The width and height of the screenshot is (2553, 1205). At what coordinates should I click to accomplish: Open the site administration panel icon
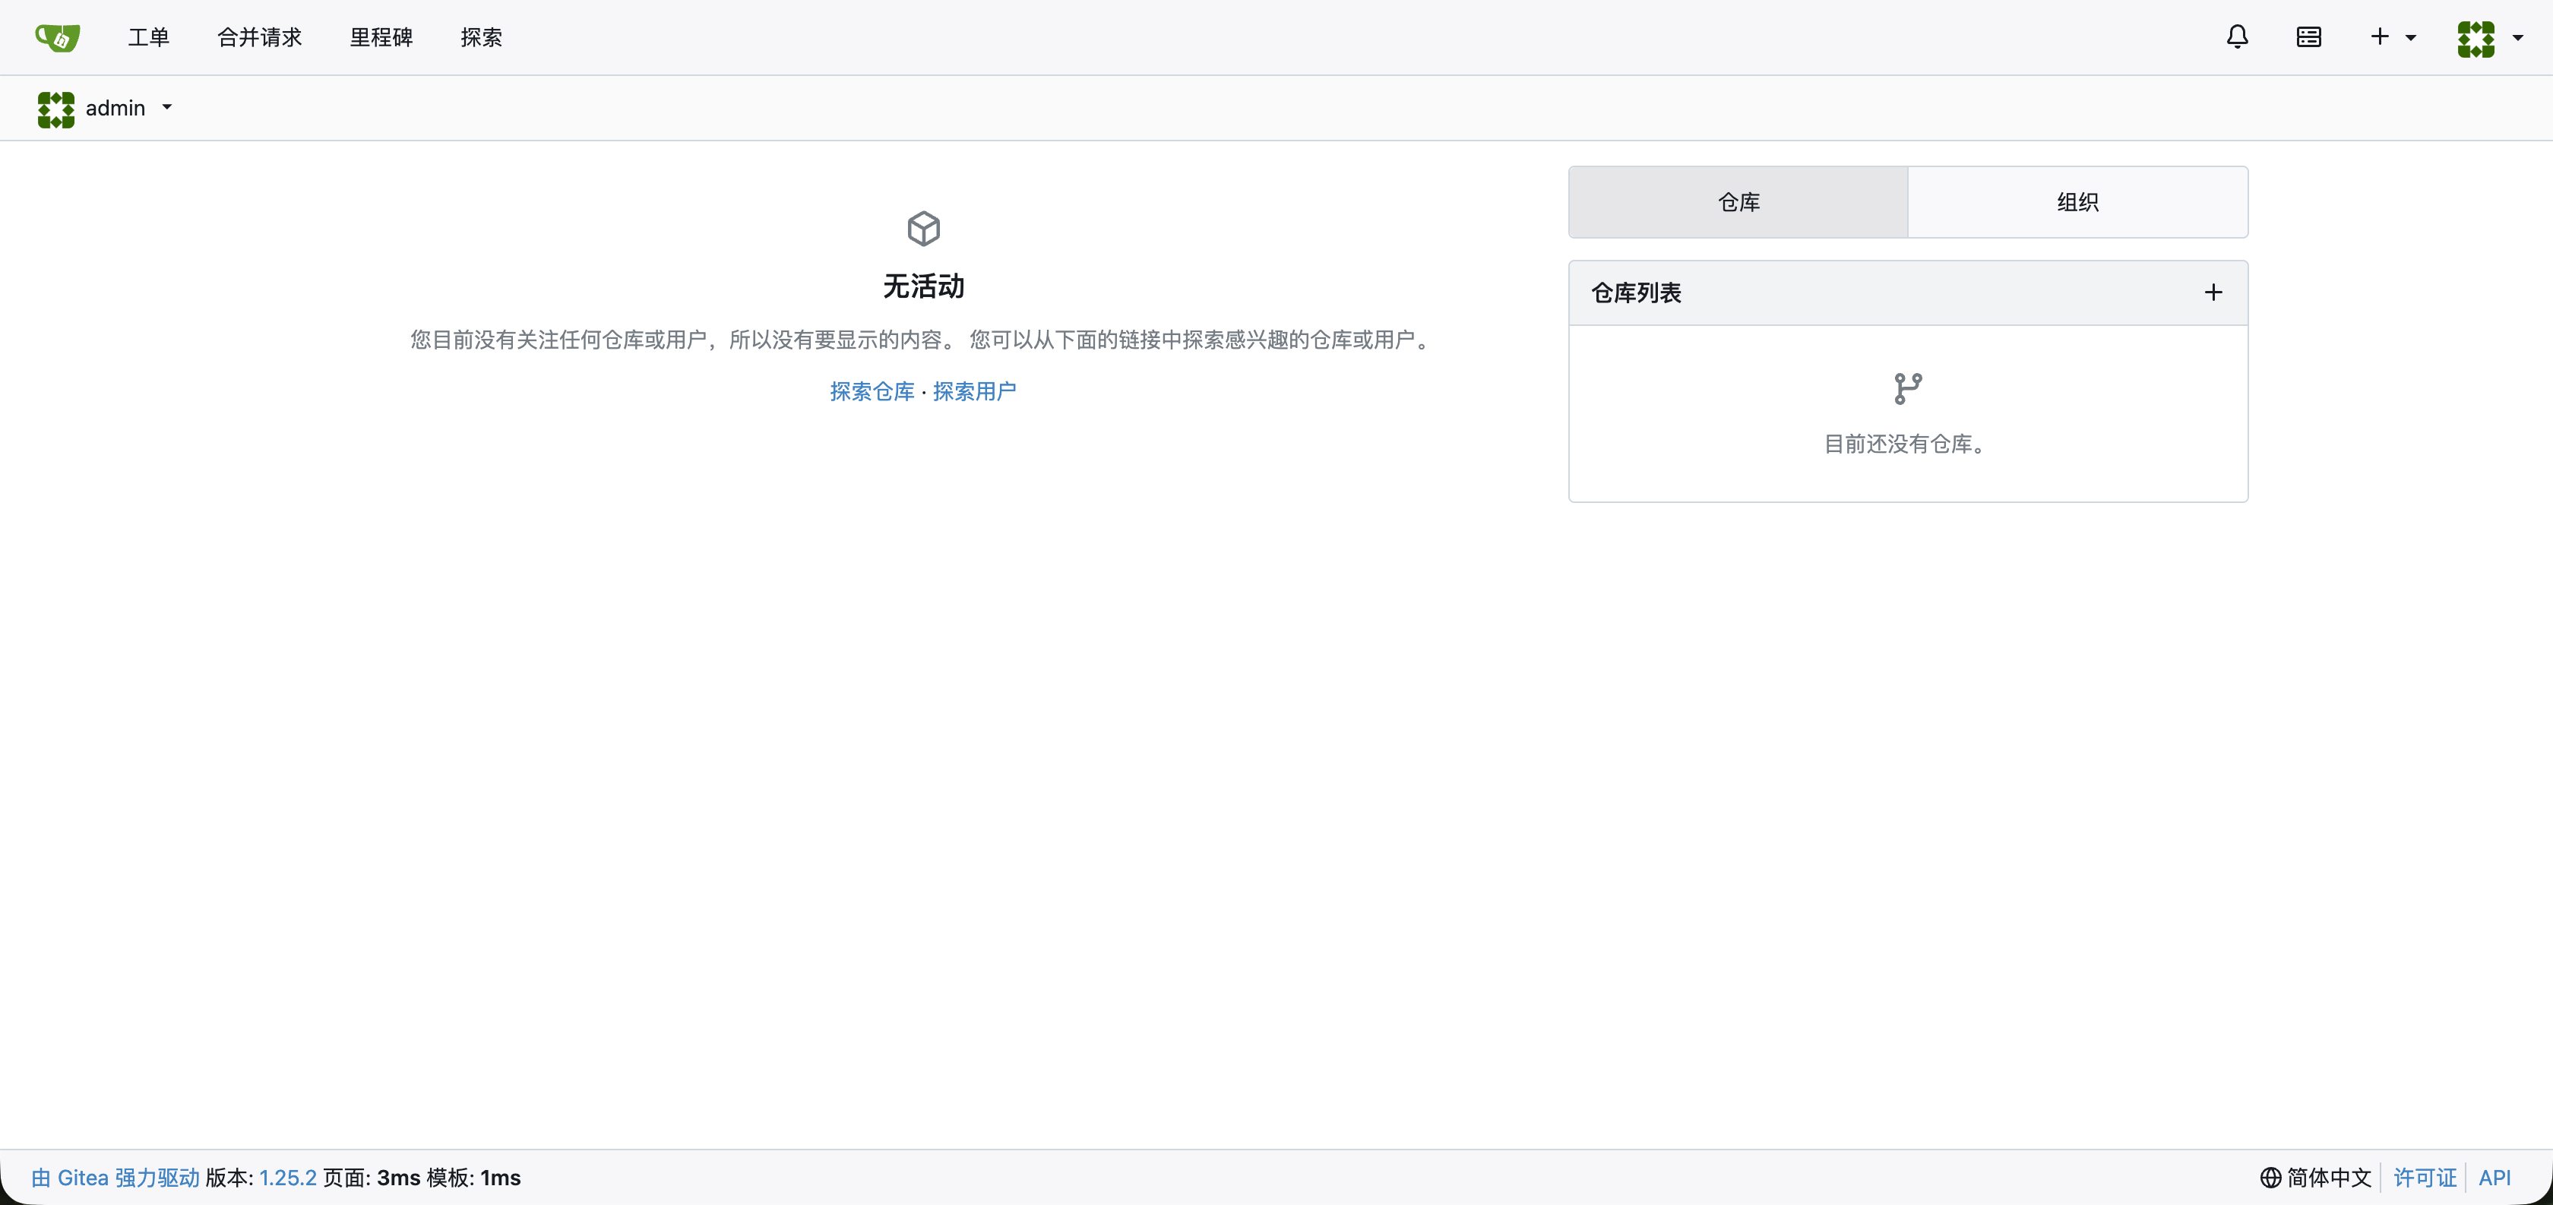pos(2309,36)
